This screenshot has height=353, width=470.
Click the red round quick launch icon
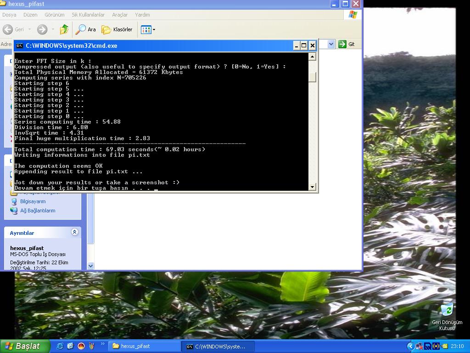click(81, 346)
